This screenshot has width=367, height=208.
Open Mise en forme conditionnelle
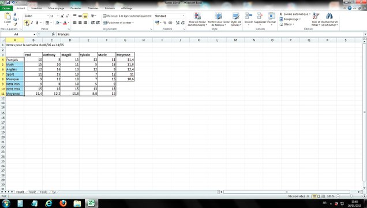[x=197, y=19]
